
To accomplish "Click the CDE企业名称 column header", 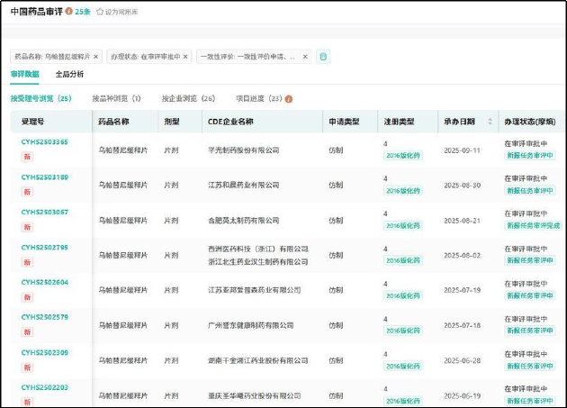I will click(x=230, y=122).
